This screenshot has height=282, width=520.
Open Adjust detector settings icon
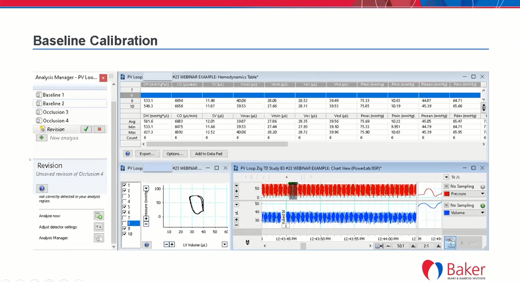[99, 227]
